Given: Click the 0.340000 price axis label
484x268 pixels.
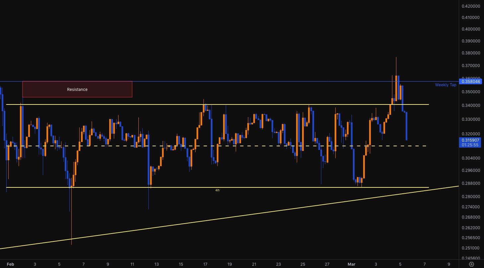Looking at the screenshot, I should tap(470, 105).
